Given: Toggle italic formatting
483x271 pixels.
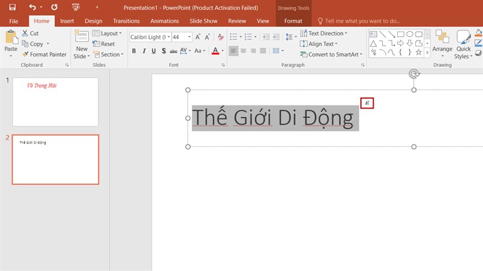Looking at the screenshot, I should coord(144,51).
